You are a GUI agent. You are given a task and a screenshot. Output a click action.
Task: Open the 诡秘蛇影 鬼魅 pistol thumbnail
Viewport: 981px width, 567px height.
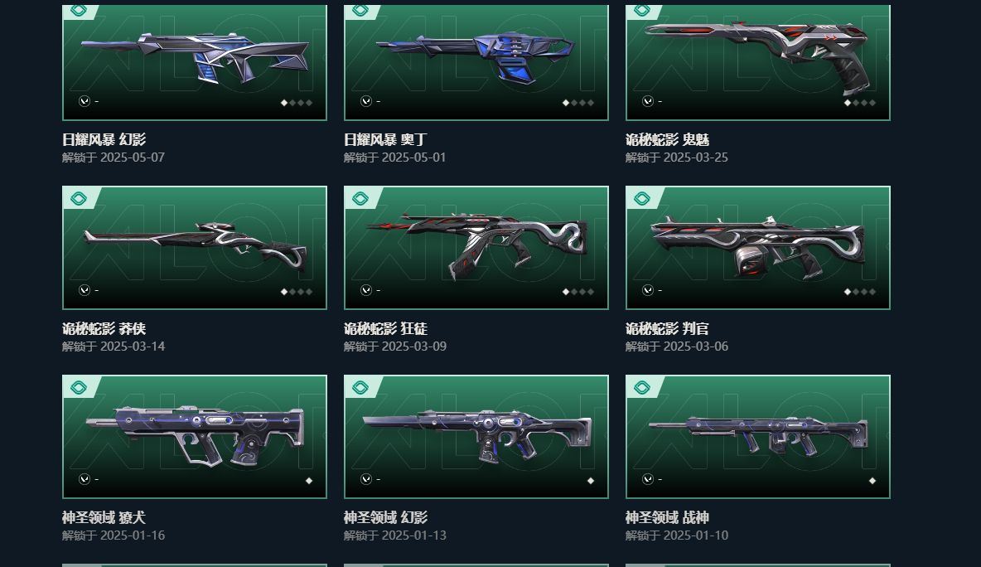[x=757, y=62]
